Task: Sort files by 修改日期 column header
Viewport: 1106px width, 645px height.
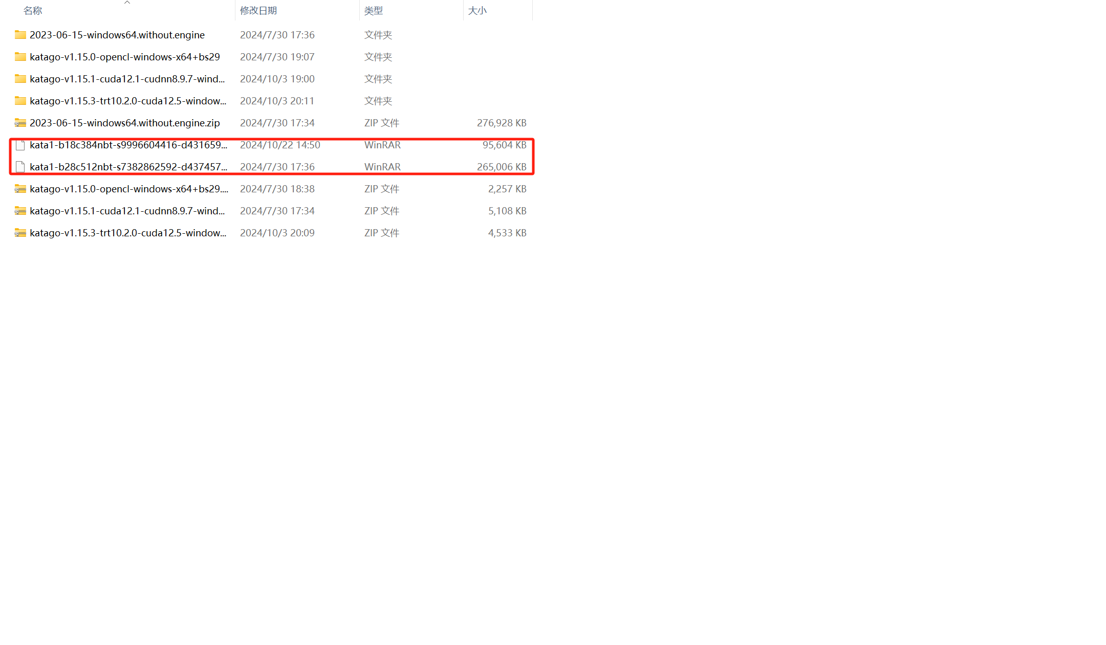Action: point(258,11)
